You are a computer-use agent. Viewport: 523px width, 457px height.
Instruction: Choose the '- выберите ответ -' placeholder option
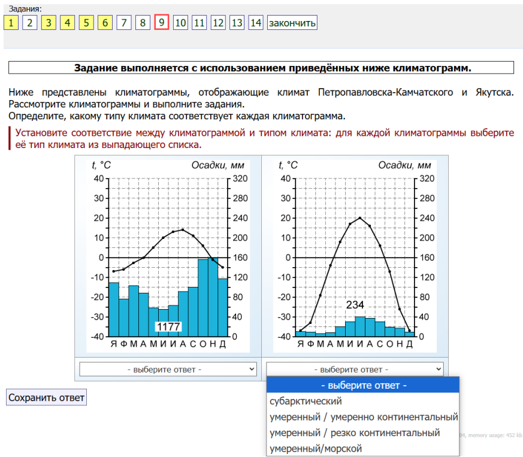click(363, 386)
